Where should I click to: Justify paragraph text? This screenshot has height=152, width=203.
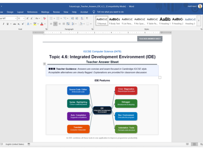point(64,24)
